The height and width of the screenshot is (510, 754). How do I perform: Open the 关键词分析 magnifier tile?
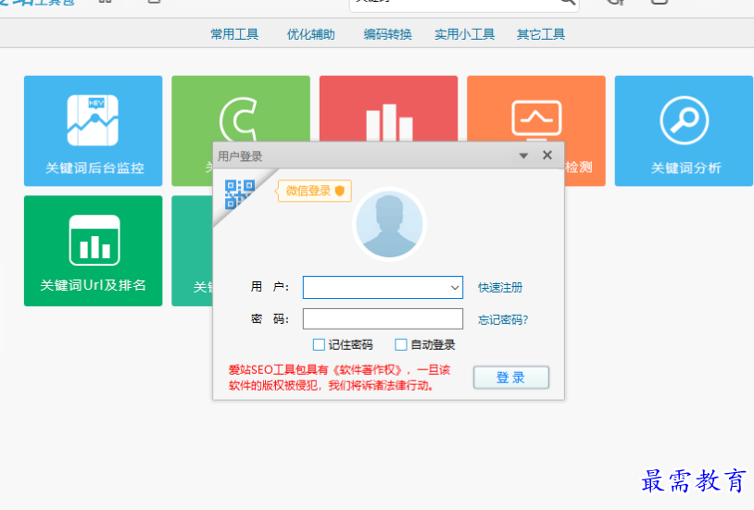point(684,131)
